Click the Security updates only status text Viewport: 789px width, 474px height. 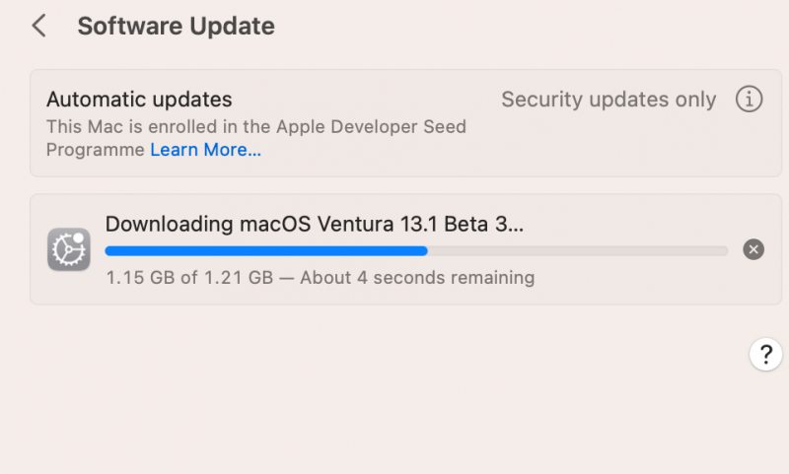click(x=609, y=100)
